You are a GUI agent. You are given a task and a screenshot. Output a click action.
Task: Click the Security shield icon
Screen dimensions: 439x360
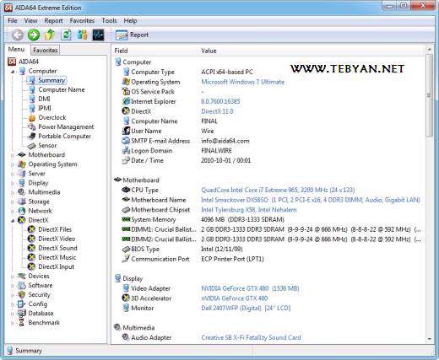pos(22,294)
